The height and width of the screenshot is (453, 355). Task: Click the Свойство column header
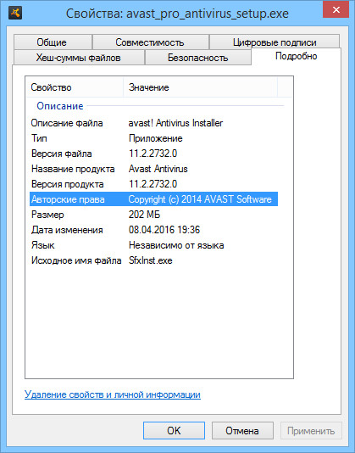tap(75, 87)
